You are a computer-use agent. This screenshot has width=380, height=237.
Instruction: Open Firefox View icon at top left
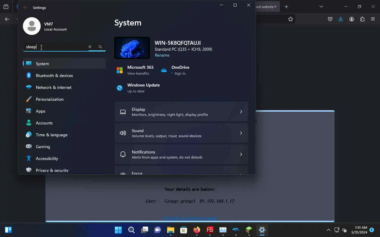pyautogui.click(x=6, y=7)
